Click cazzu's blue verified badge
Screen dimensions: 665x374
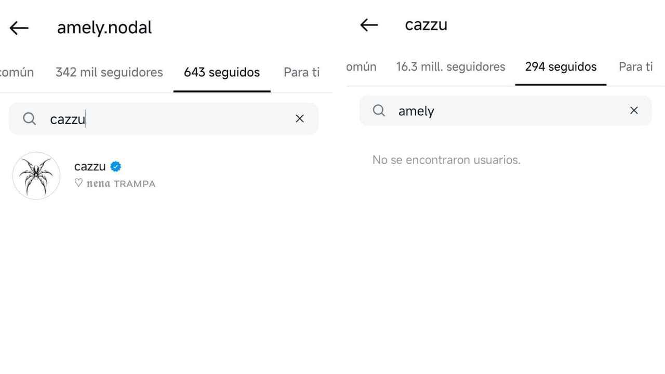point(115,166)
